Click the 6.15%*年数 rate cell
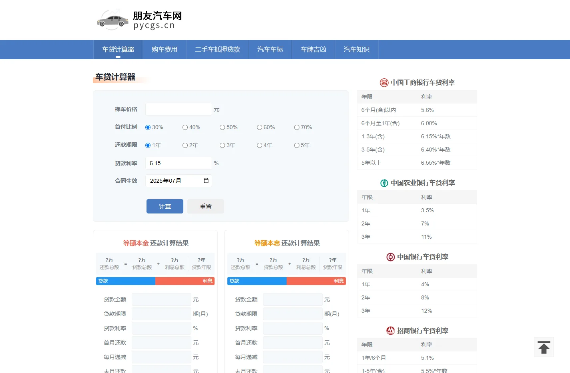Viewport: 570px width, 373px height. coord(436,136)
